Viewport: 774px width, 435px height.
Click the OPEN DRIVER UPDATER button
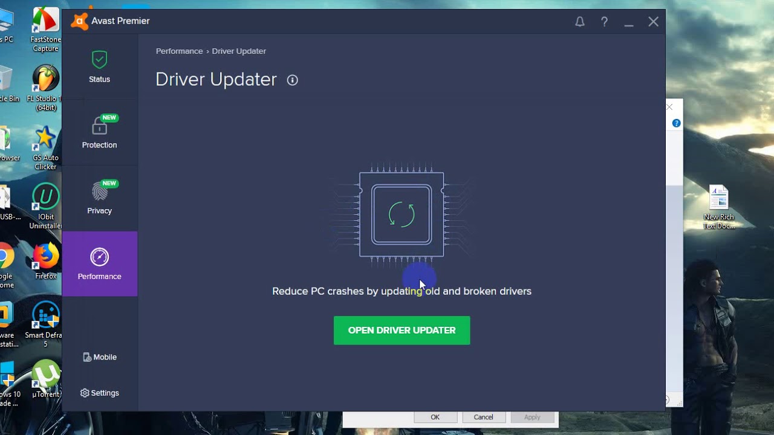pyautogui.click(x=402, y=330)
